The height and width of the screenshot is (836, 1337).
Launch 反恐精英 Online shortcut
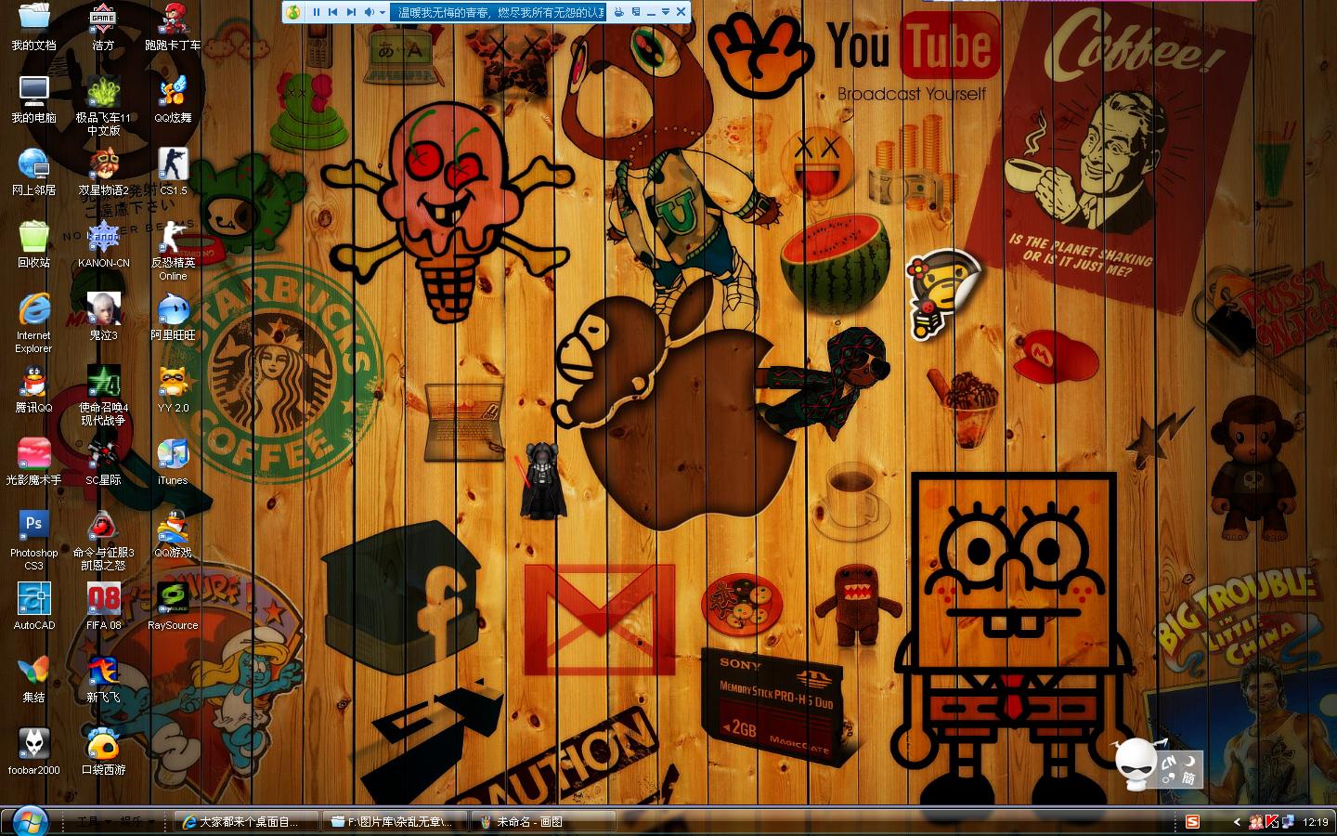click(x=173, y=250)
